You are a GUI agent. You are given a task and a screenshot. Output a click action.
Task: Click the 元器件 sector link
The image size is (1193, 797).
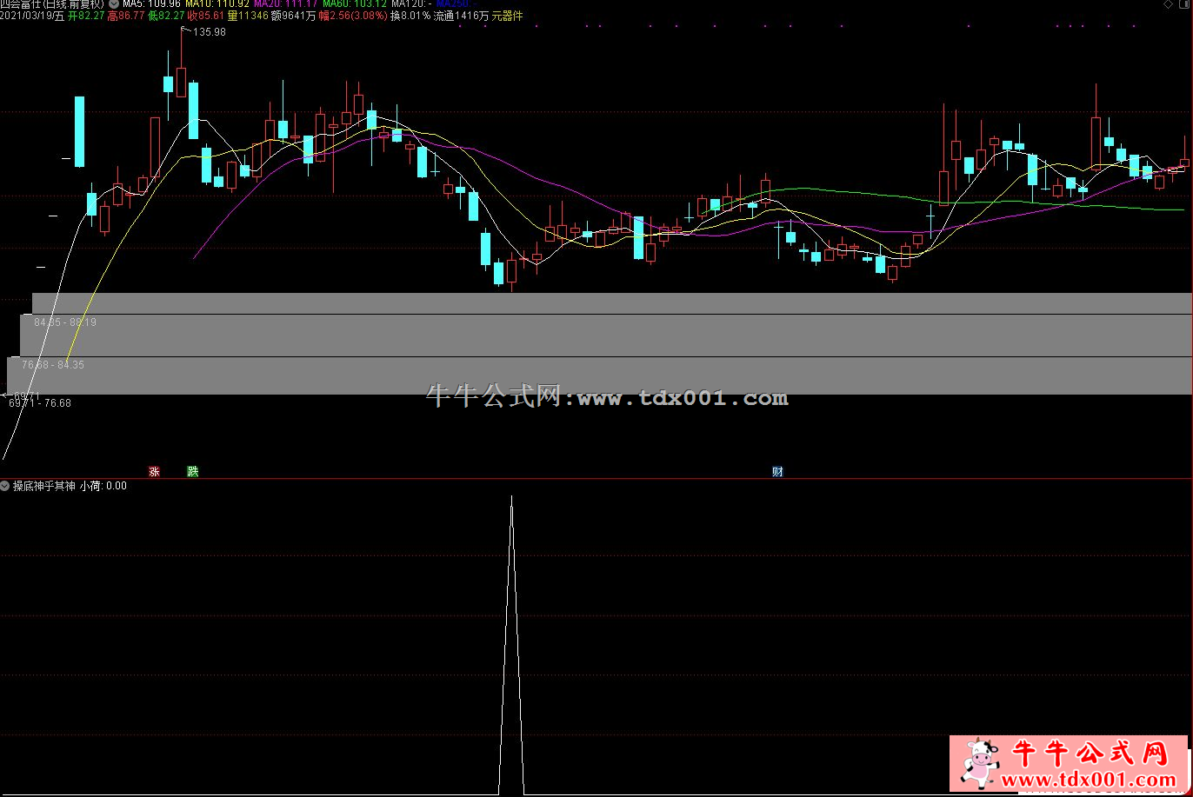(507, 16)
